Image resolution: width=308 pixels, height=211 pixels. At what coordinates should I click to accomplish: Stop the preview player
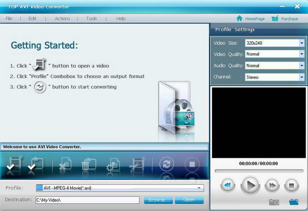click(291, 185)
